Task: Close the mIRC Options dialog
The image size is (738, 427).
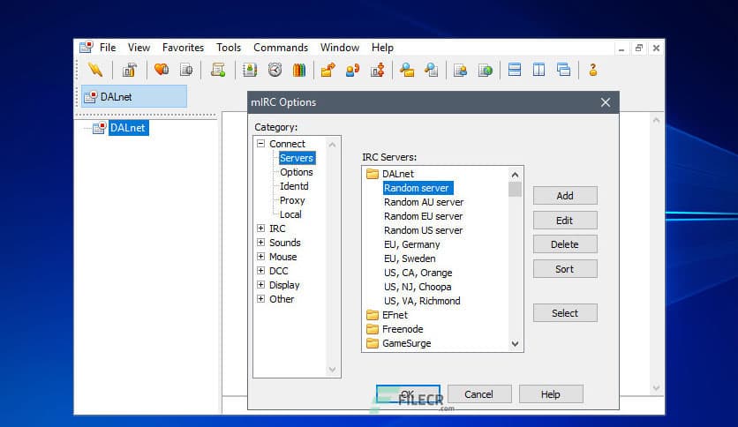Action: point(606,102)
